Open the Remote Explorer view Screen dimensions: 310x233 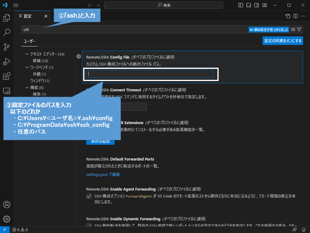coord(7,91)
